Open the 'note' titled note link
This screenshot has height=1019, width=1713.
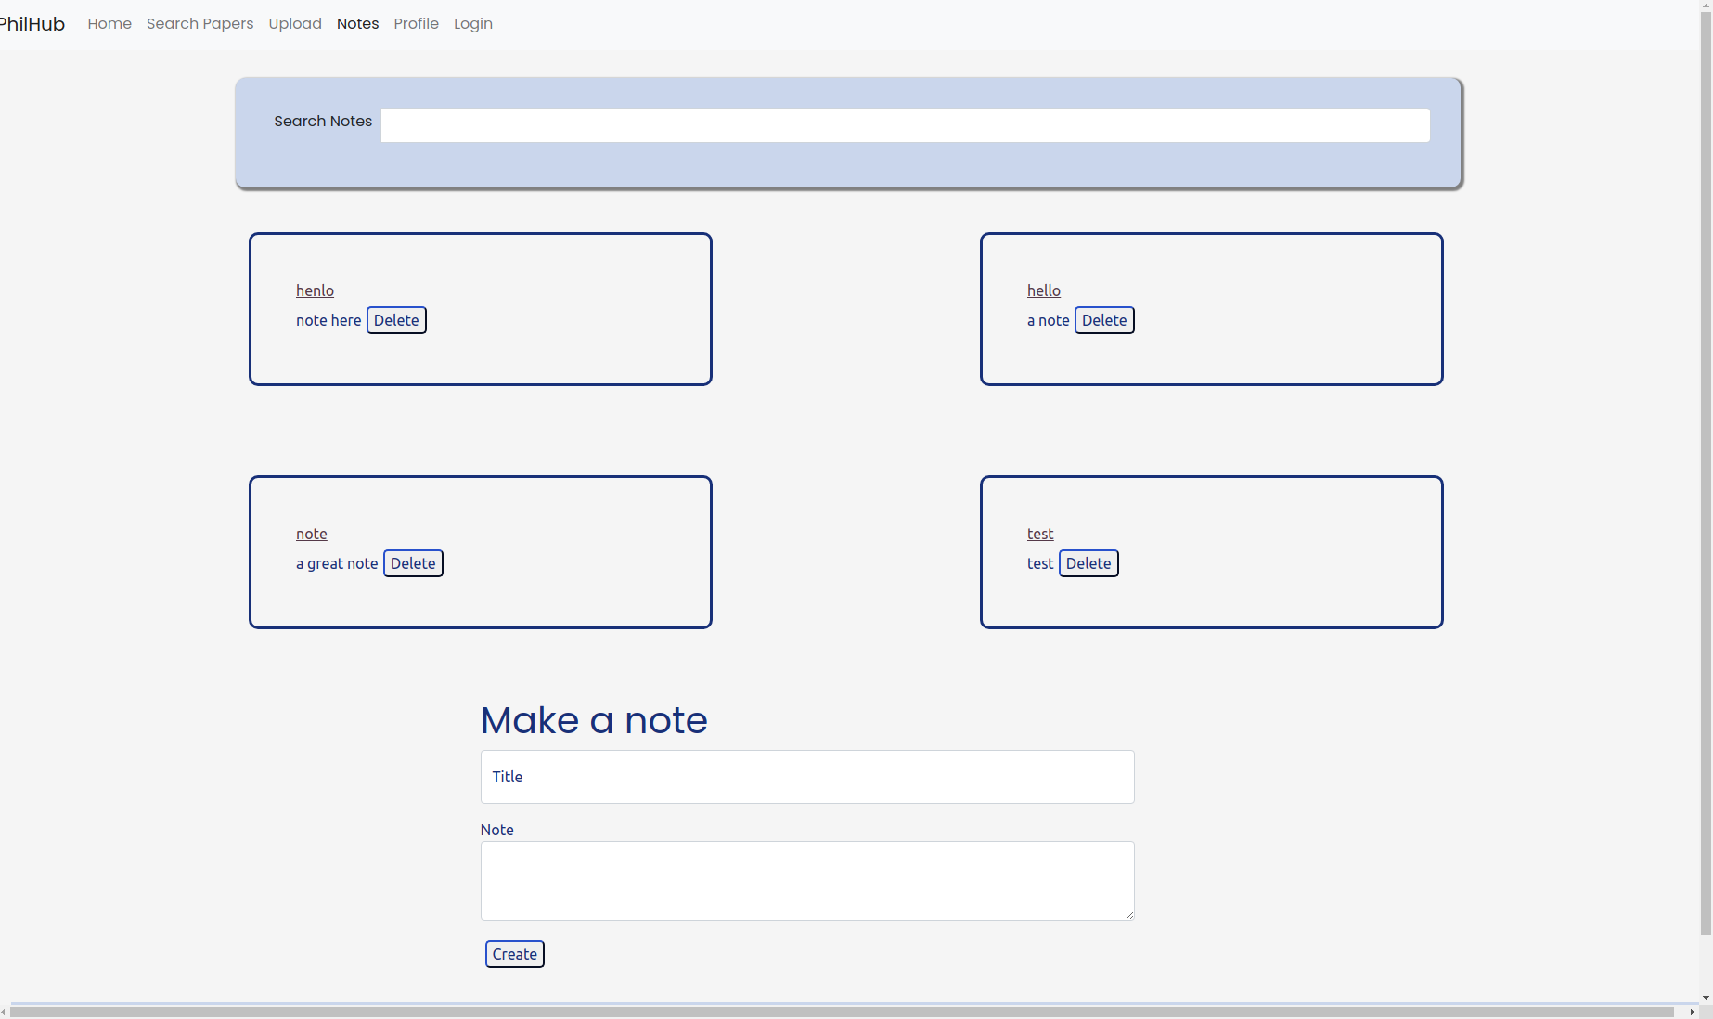coord(311,534)
